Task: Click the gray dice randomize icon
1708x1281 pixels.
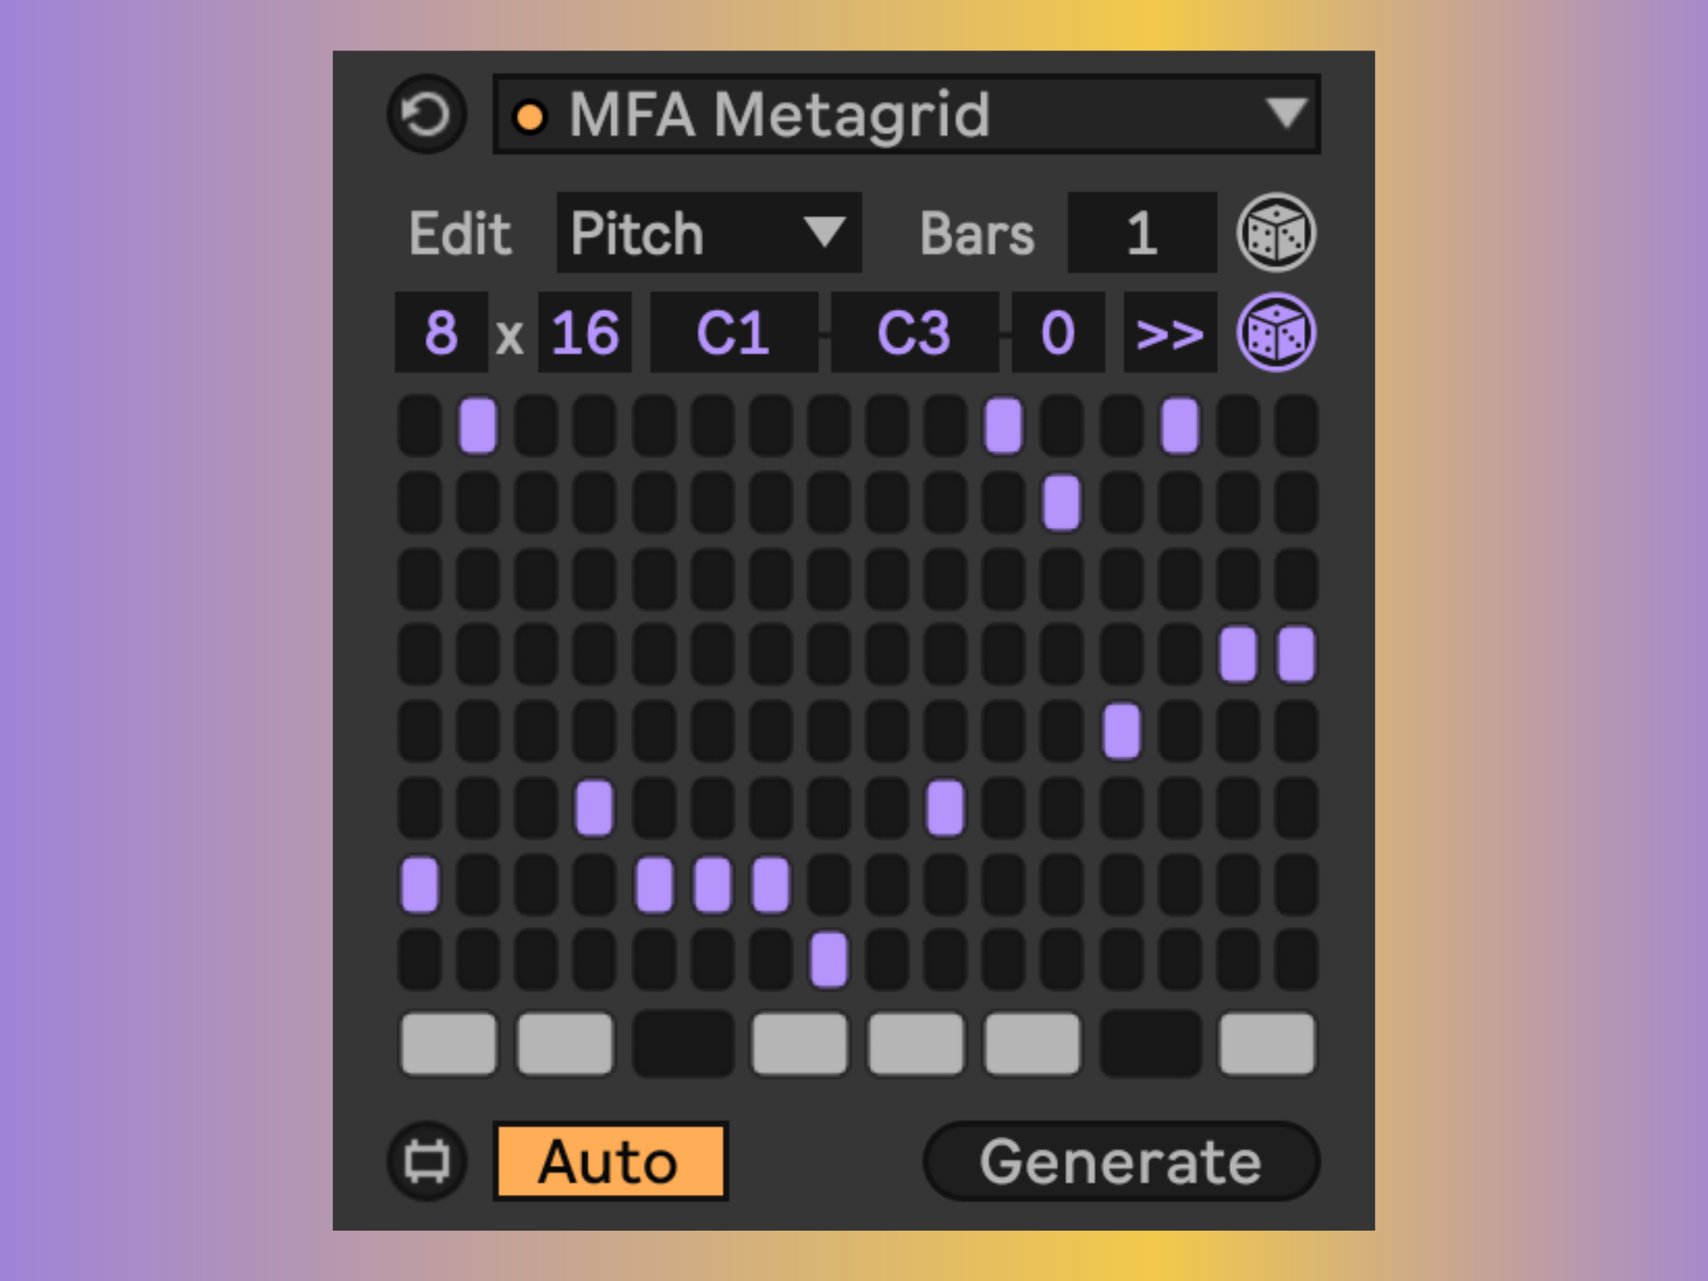Action: pos(1276,232)
